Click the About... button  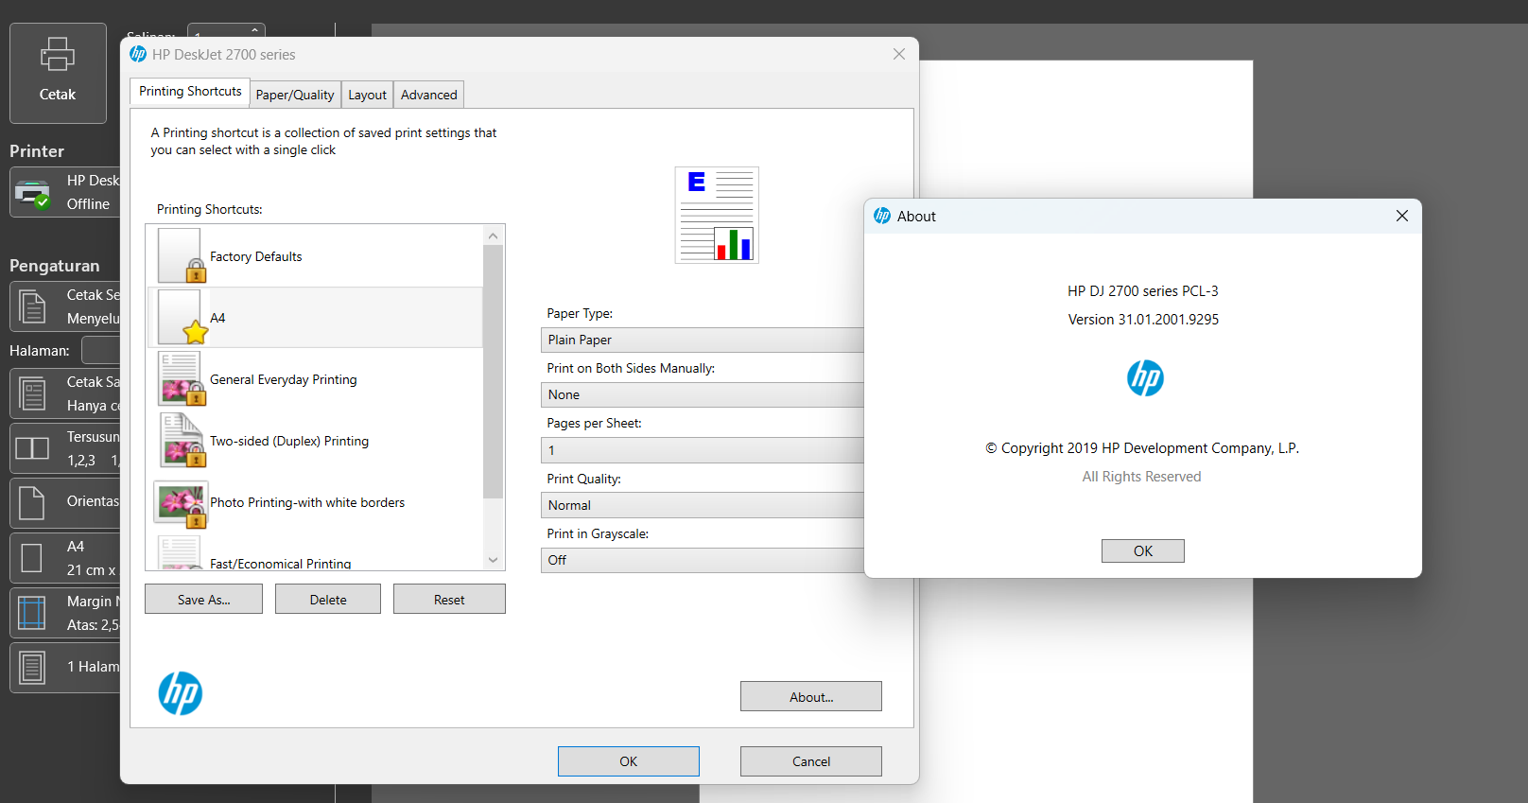[x=811, y=696]
